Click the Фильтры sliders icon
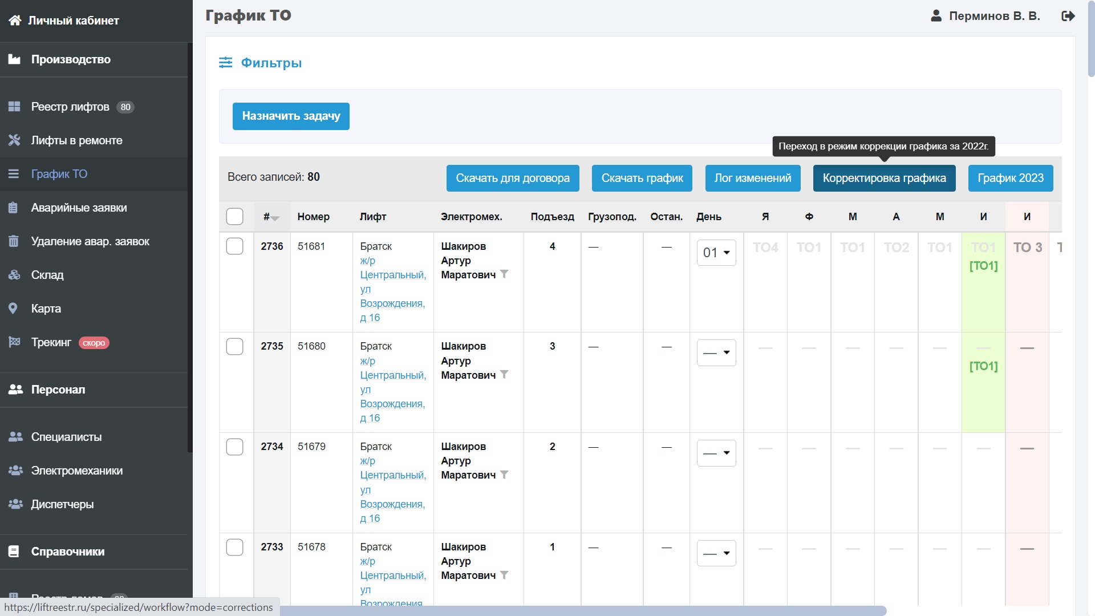Viewport: 1095px width, 616px height. coord(225,63)
